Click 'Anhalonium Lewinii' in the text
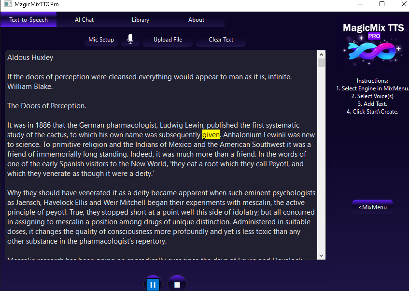Screen dimensions: 409x291 [x=254, y=135]
